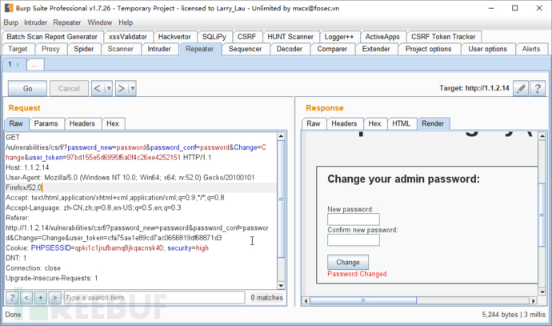Open history dropdown beside back arrow
The width and height of the screenshot is (552, 326).
pyautogui.click(x=109, y=88)
